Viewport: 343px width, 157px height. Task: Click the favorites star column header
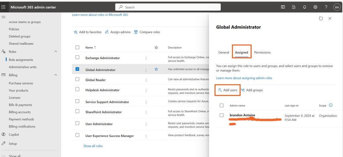(x=156, y=47)
